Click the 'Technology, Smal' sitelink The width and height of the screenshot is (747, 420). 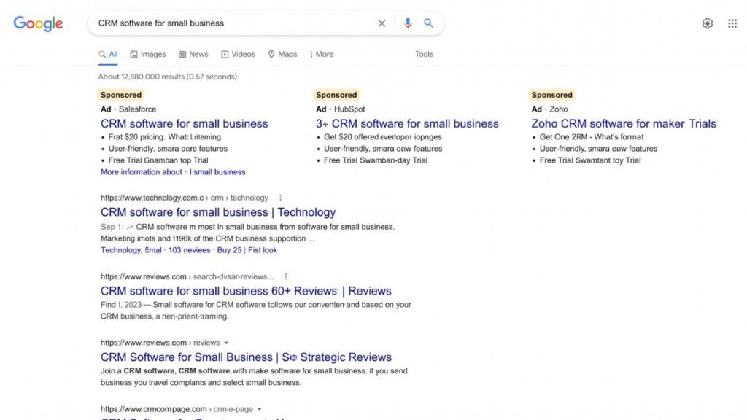[131, 250]
